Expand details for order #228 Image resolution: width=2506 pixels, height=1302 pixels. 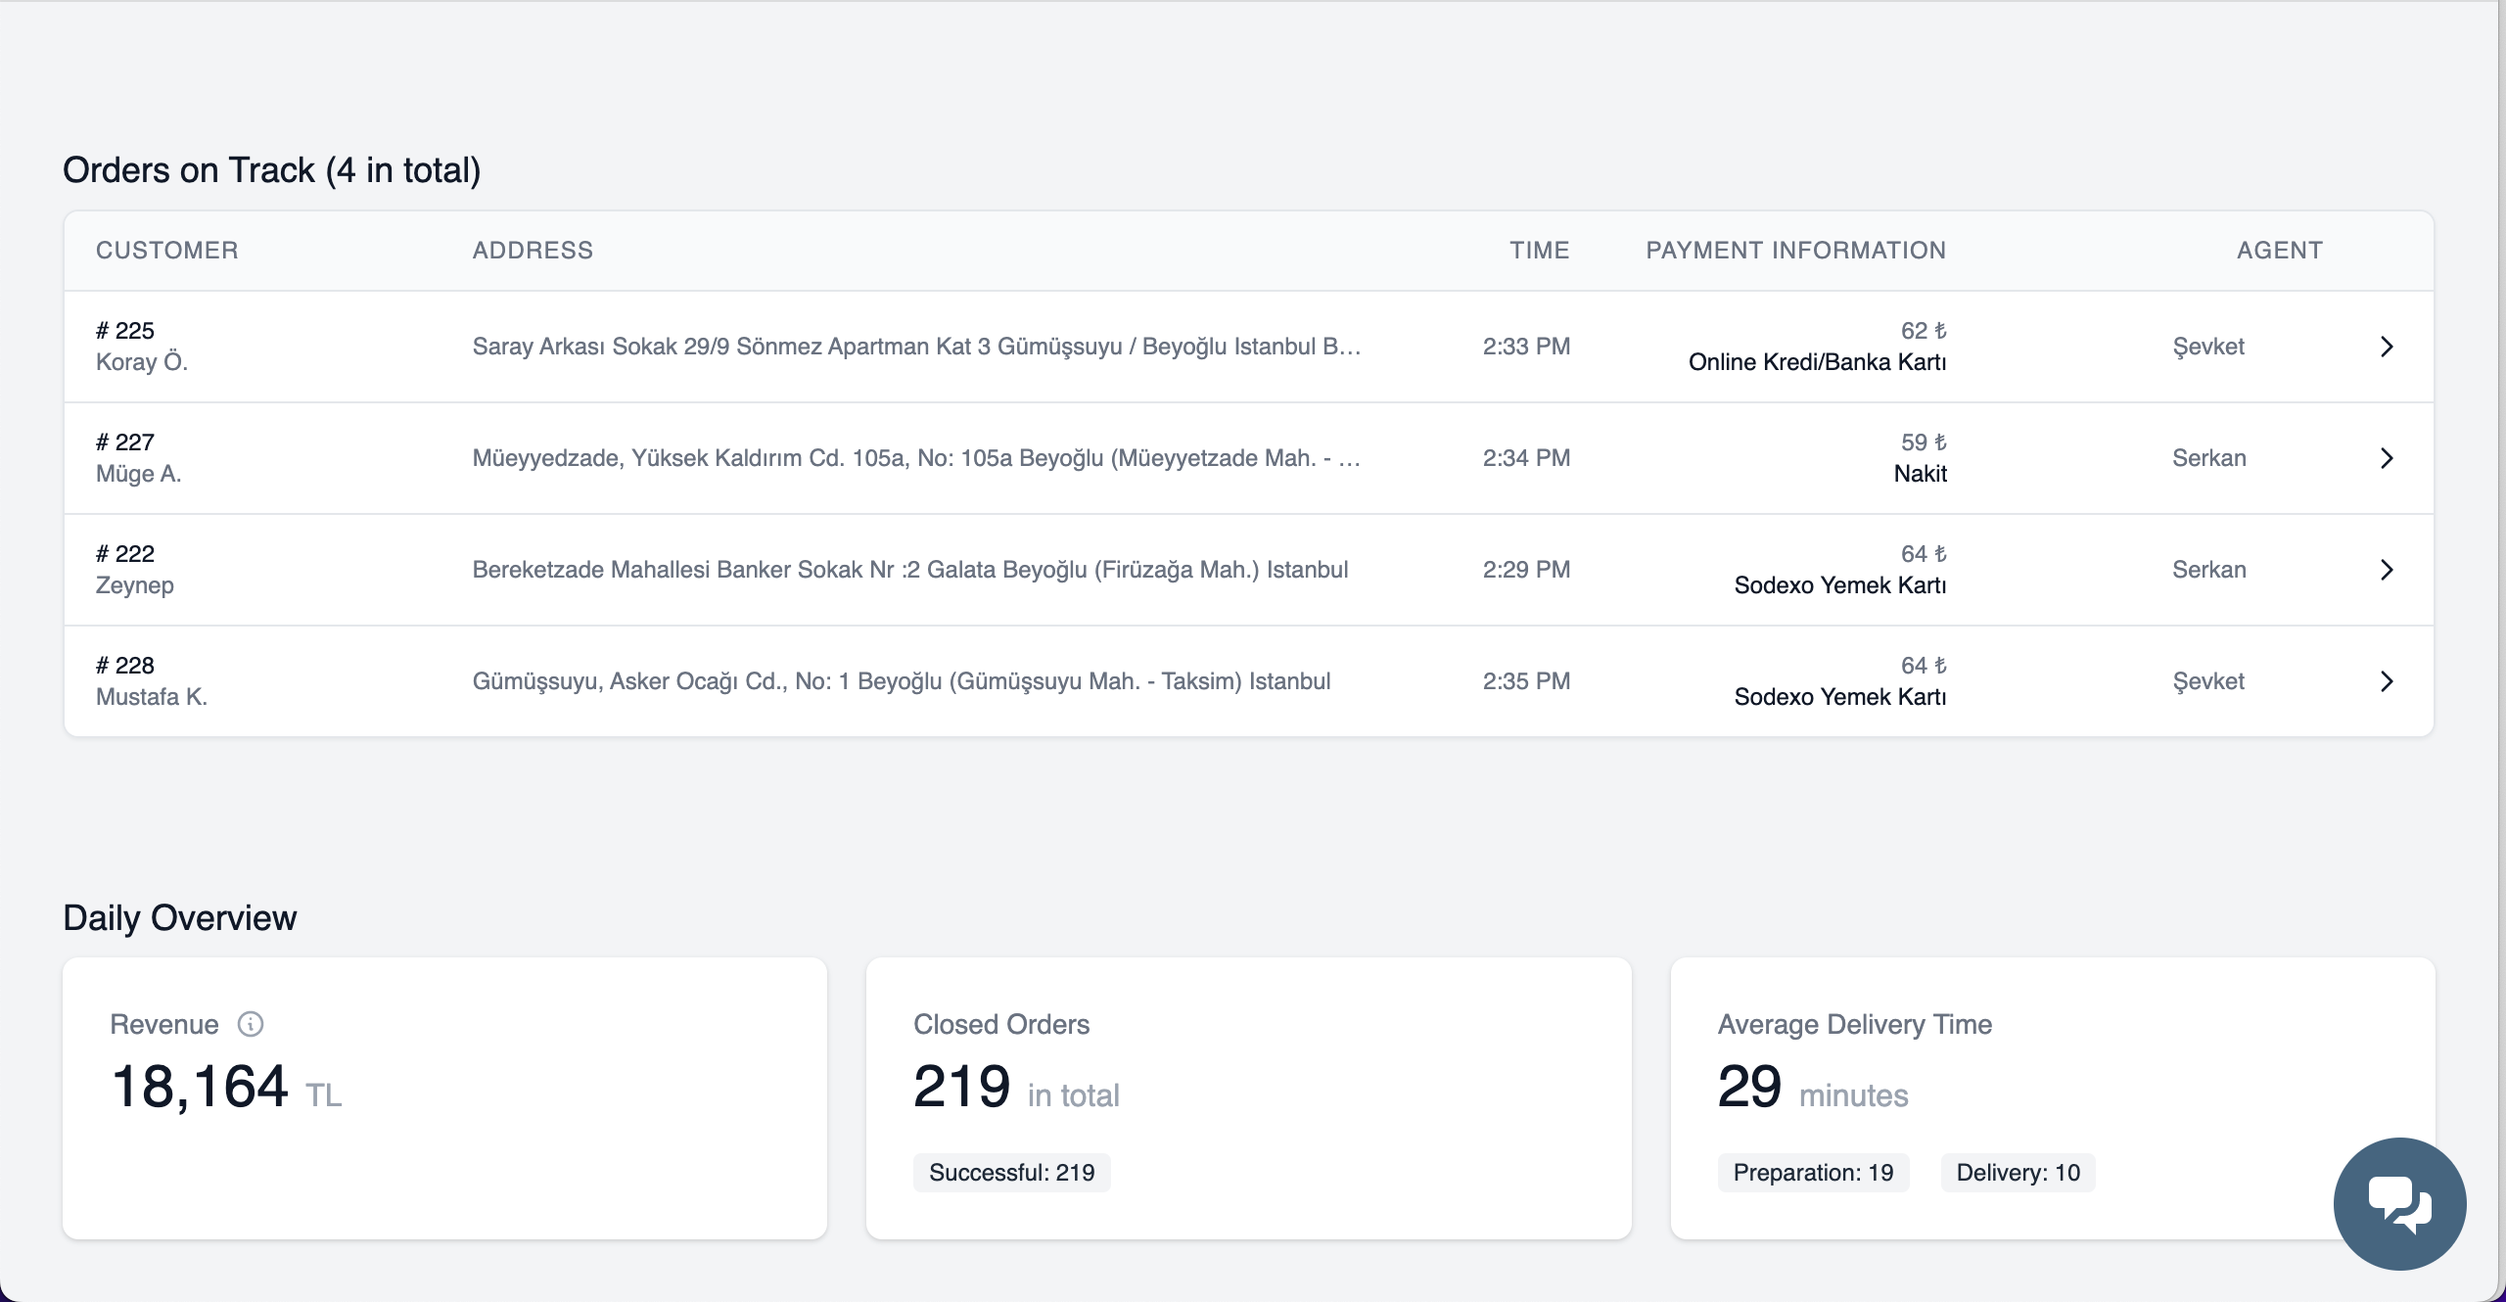2389,680
